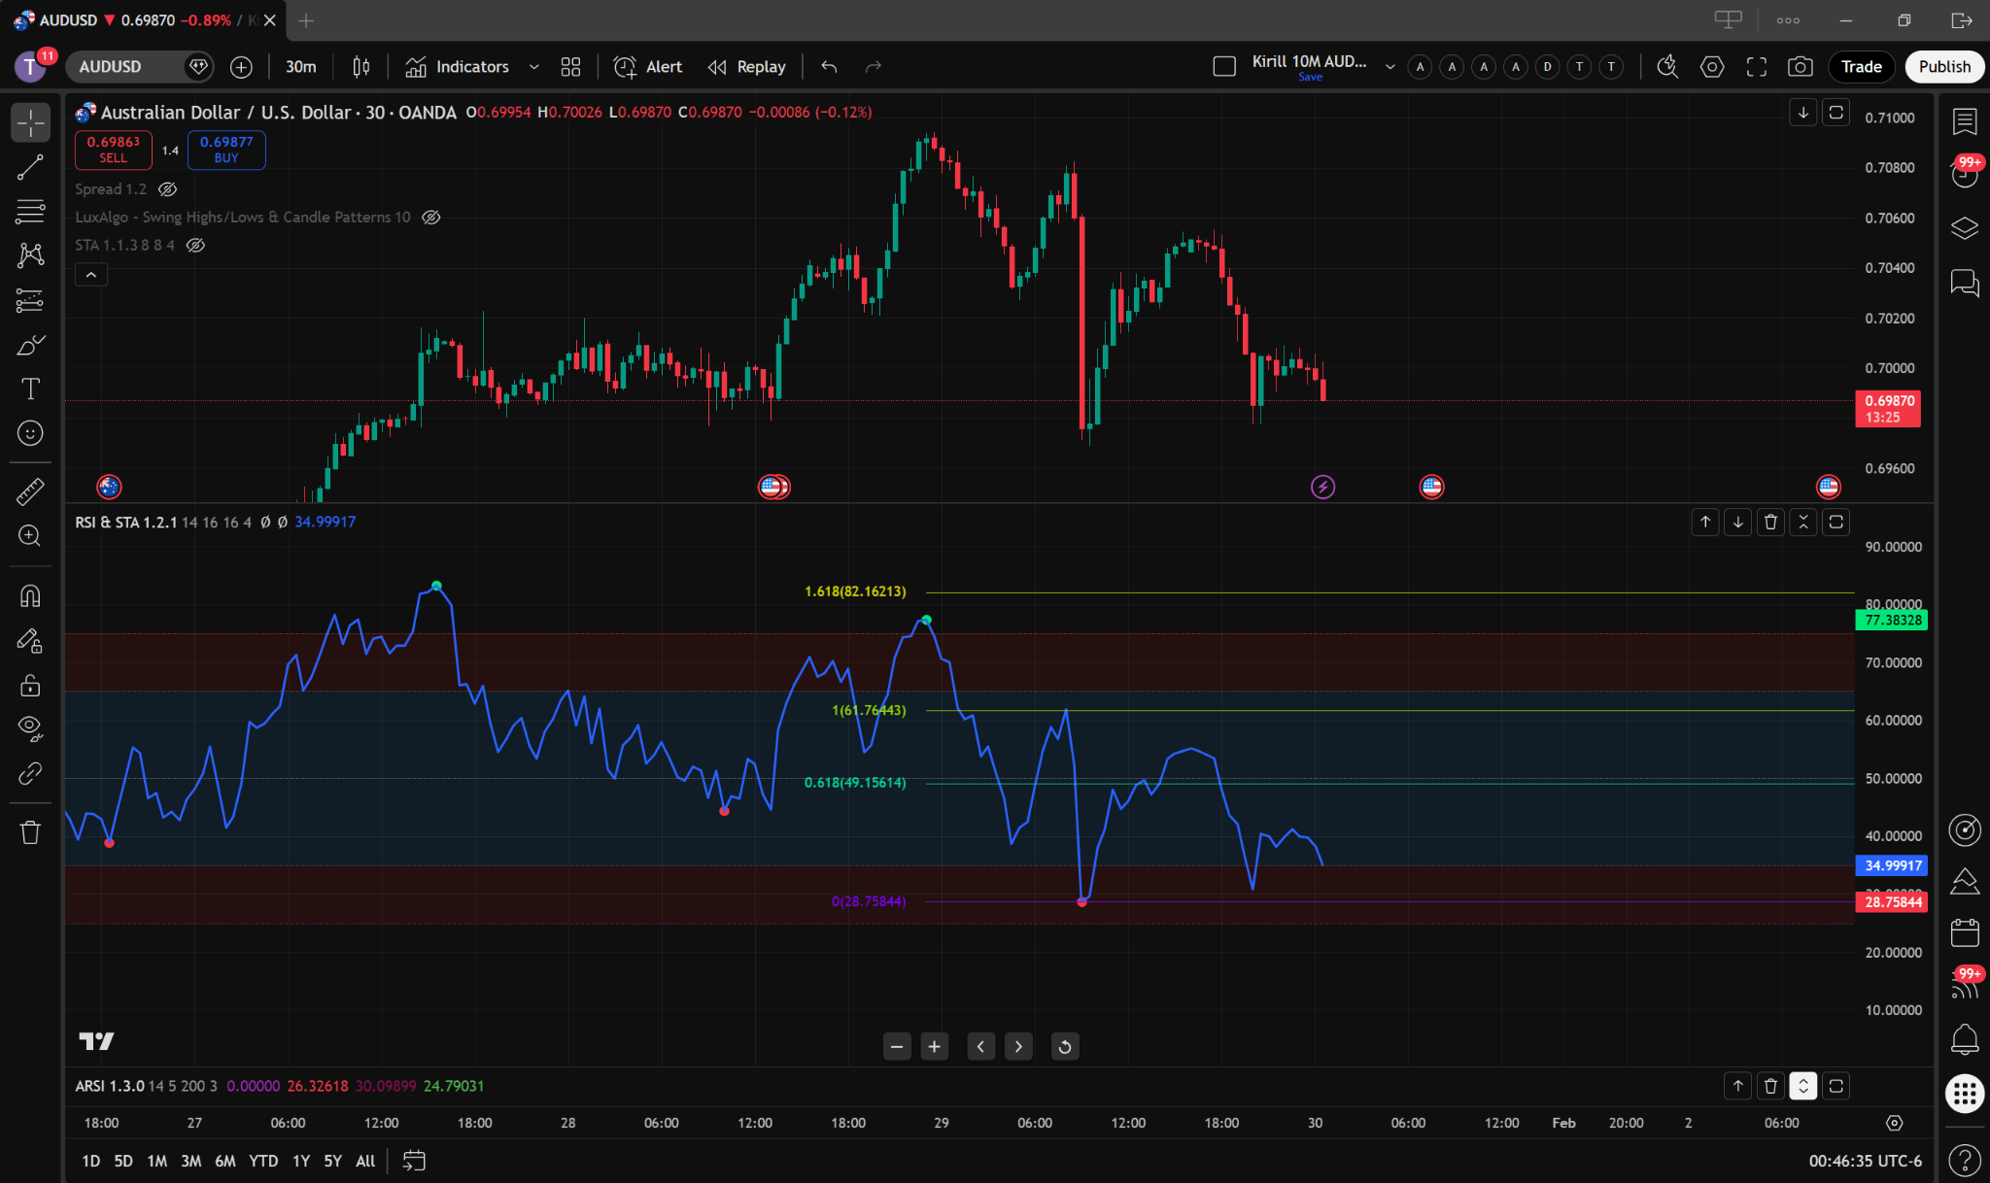Click the Publish button
Image resolution: width=1990 pixels, height=1183 pixels.
click(x=1943, y=67)
